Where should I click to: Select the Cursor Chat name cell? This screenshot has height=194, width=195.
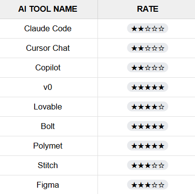pos(49,48)
